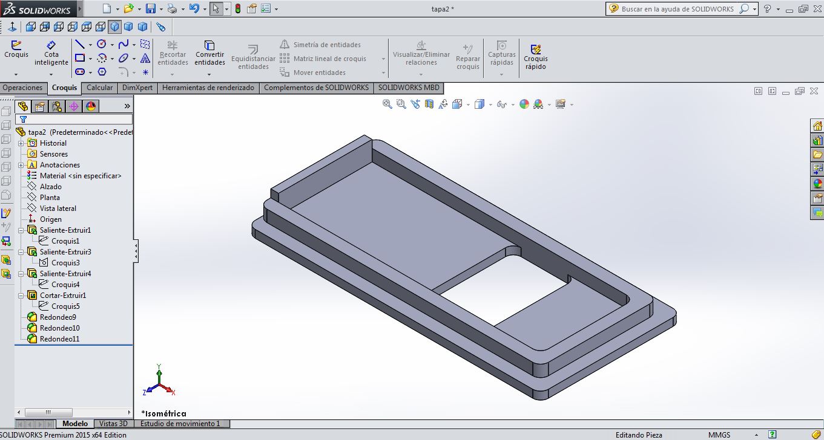The height and width of the screenshot is (440, 824).
Task: Select the Text sketch tool
Action: coord(145,58)
